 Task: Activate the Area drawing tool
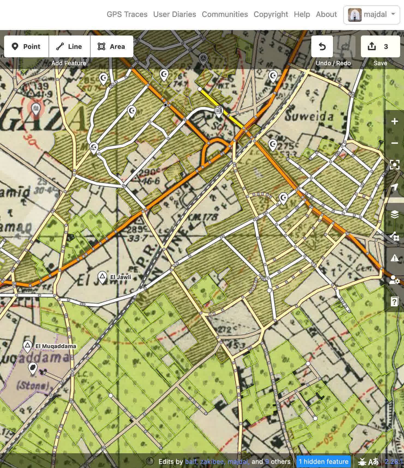[x=112, y=46]
